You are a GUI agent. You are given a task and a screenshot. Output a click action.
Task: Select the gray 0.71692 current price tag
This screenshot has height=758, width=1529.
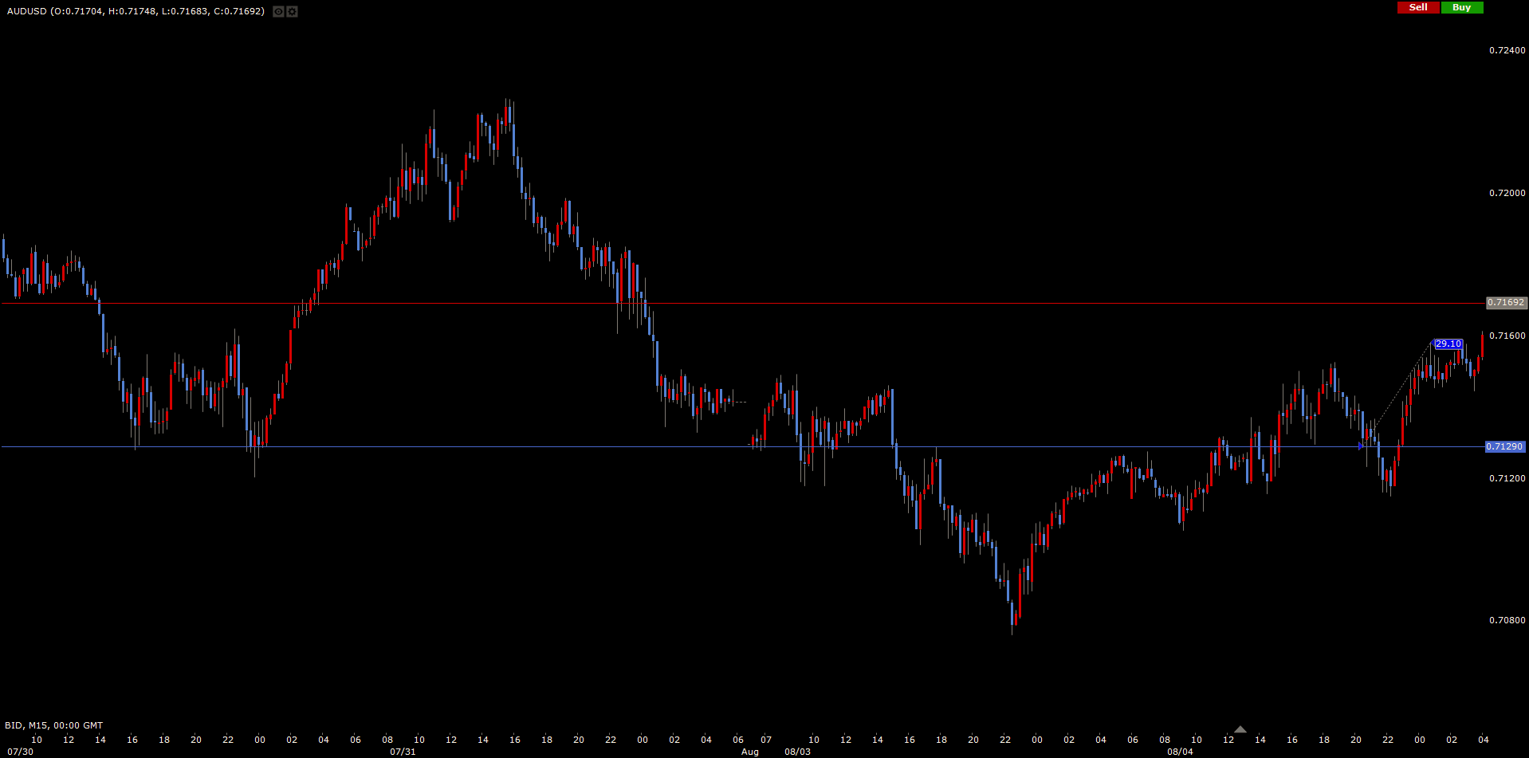pyautogui.click(x=1506, y=303)
